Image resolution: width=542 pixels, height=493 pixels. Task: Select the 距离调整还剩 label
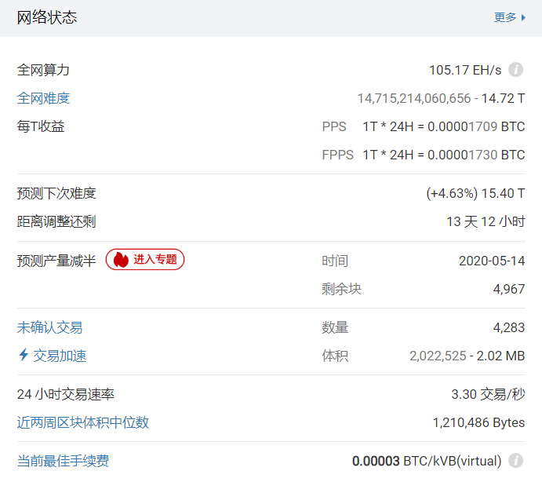56,221
